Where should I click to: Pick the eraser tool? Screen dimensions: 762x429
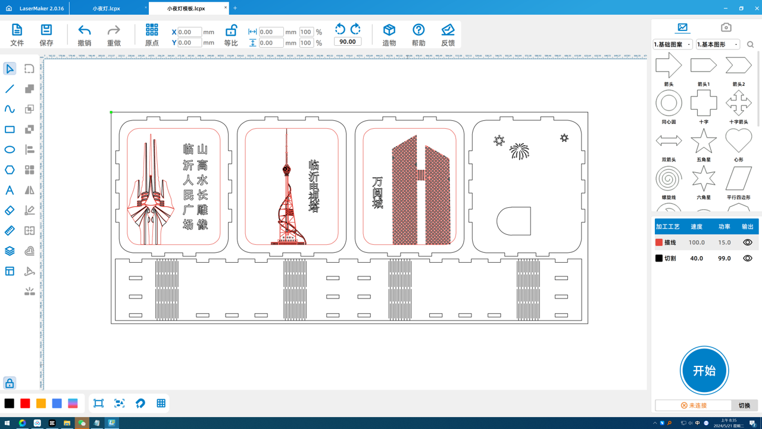[x=10, y=210]
